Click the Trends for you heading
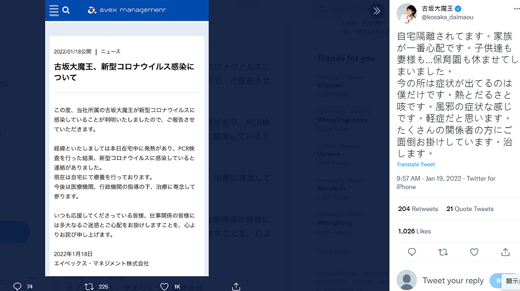 (x=346, y=58)
